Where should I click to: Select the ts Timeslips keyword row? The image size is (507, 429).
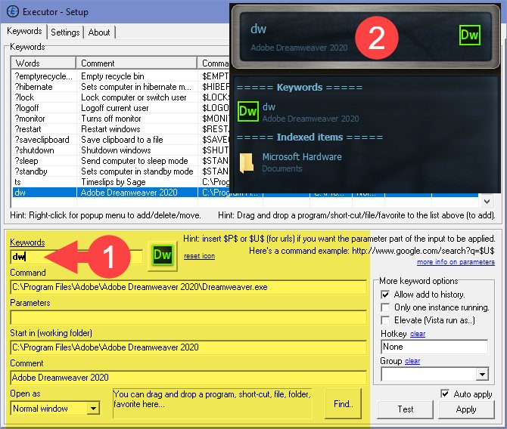coord(120,182)
